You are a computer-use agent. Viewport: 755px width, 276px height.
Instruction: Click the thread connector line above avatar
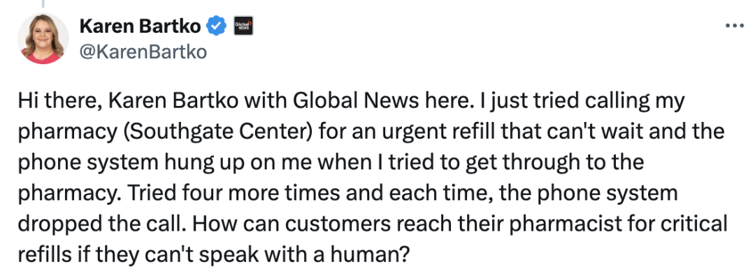click(43, 3)
